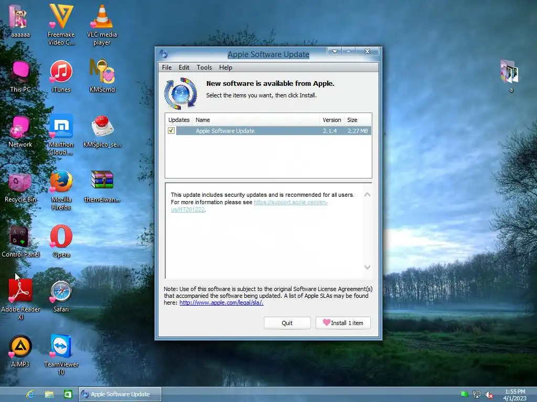This screenshot has width=537, height=402.
Task: Click the Quit button
Action: point(287,322)
